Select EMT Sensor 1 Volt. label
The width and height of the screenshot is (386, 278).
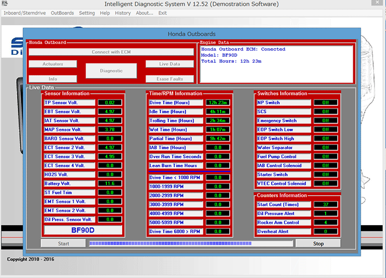pyautogui.click(x=69, y=201)
